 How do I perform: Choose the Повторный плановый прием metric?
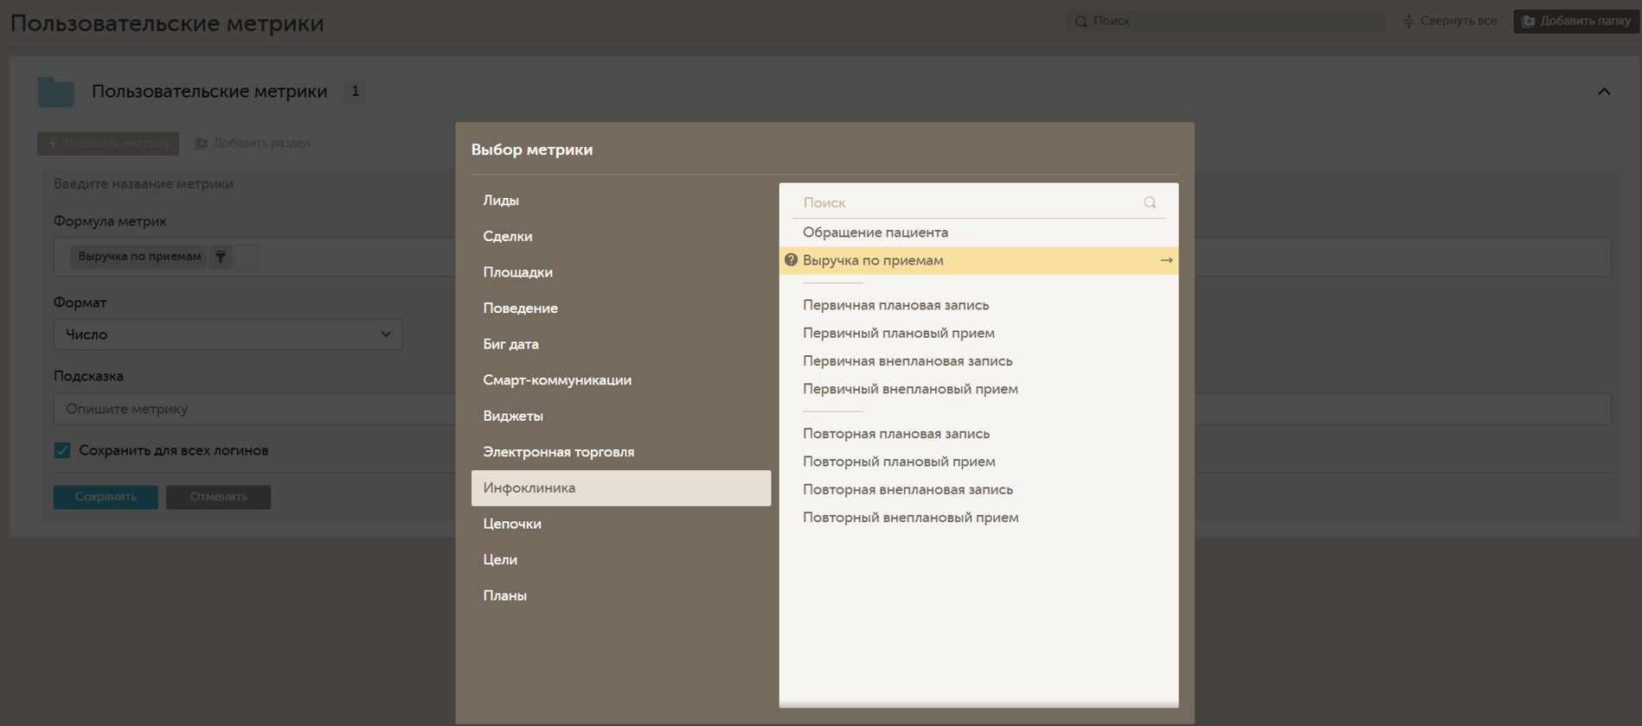978,462
